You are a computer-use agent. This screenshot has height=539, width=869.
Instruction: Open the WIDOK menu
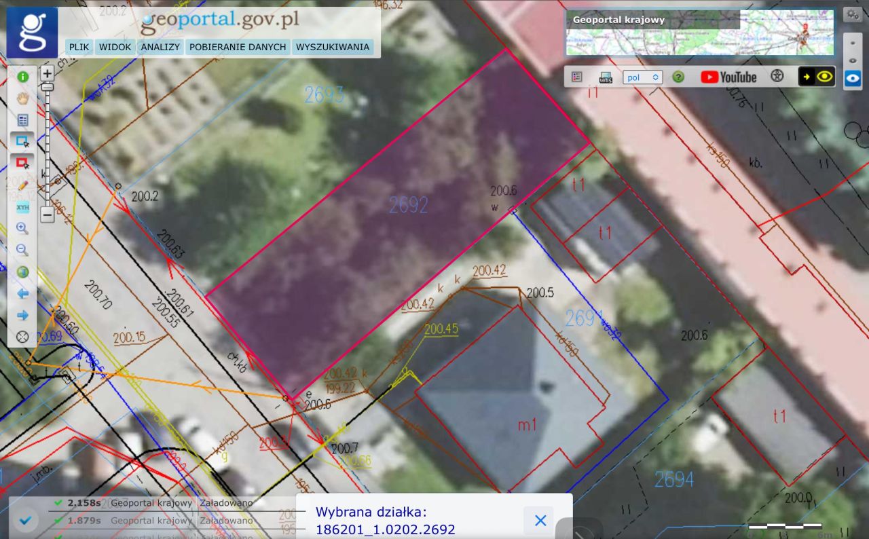114,47
